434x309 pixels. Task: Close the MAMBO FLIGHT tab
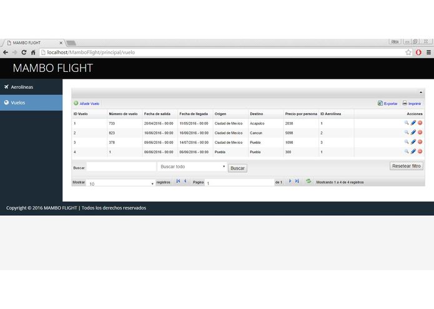pyautogui.click(x=61, y=43)
